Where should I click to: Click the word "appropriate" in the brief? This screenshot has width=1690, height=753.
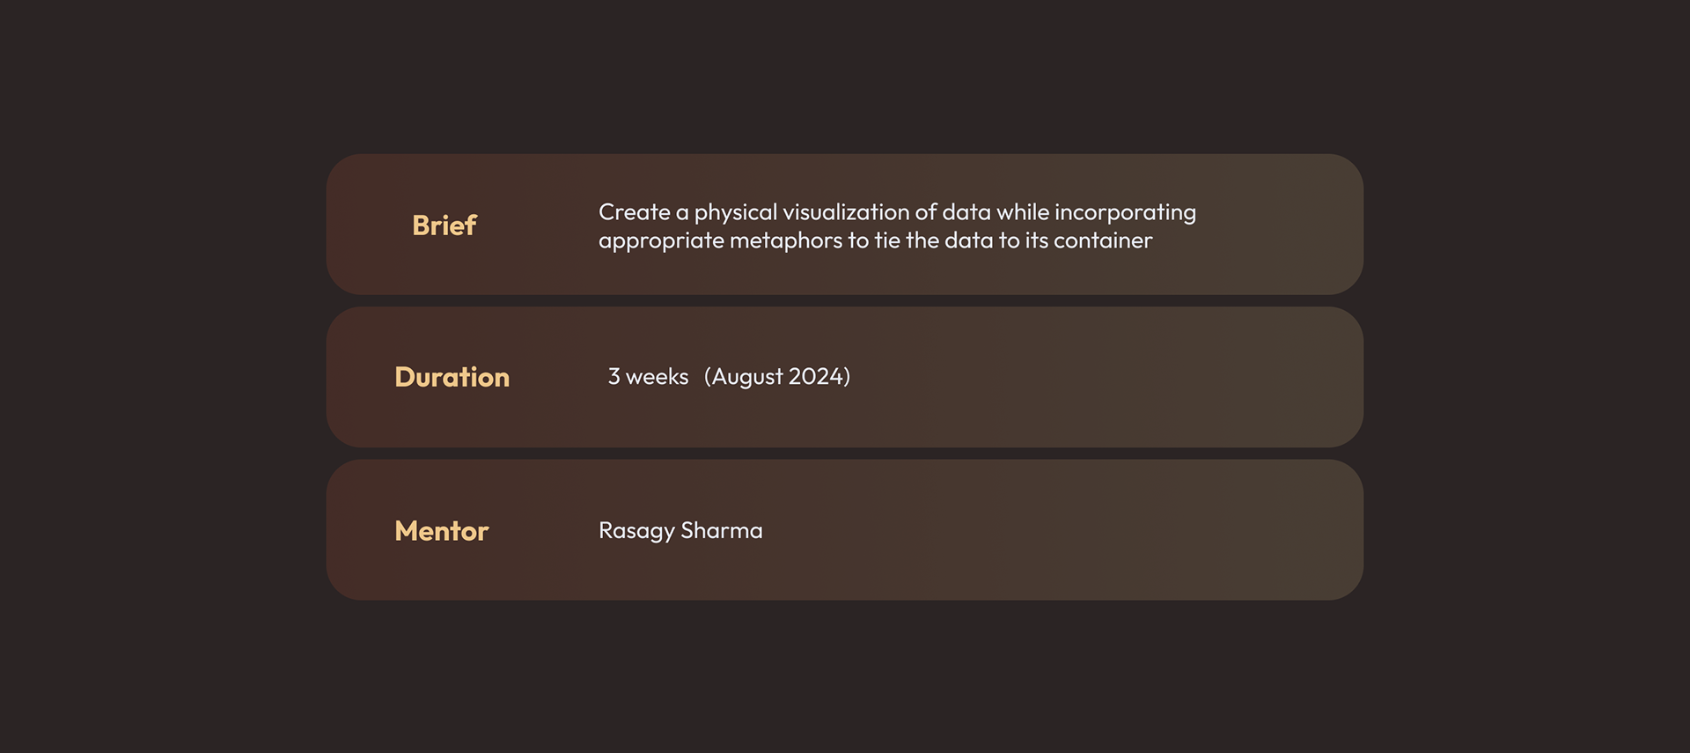point(660,240)
